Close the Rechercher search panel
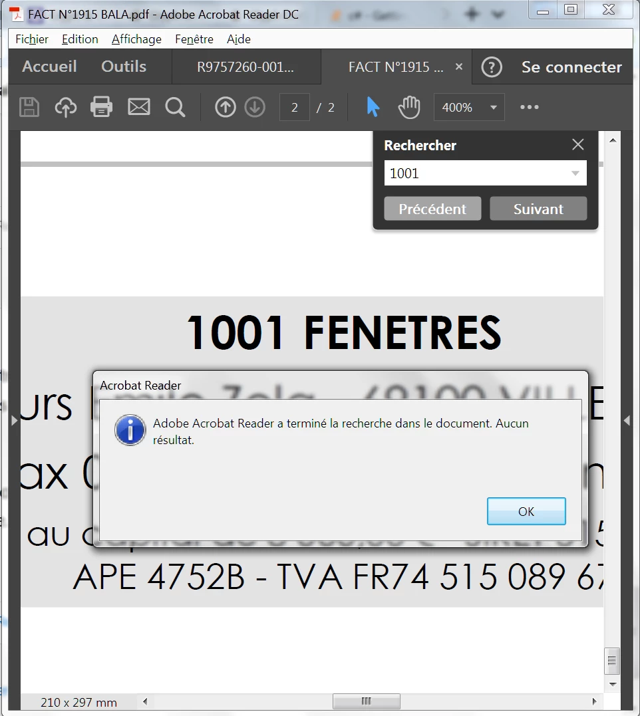Viewport: 640px width, 716px height. click(578, 145)
